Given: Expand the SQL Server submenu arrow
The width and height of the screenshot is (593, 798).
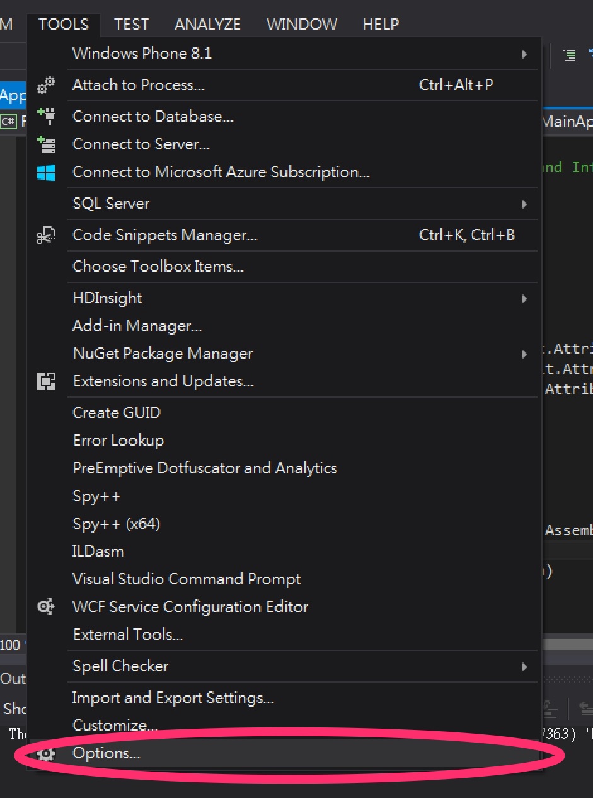Looking at the screenshot, I should [x=524, y=204].
